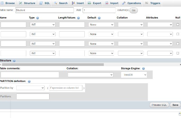Screen dimensions: 181x118
Task: Open Default dropdown in fourth column row
Action: (x=101, y=53)
